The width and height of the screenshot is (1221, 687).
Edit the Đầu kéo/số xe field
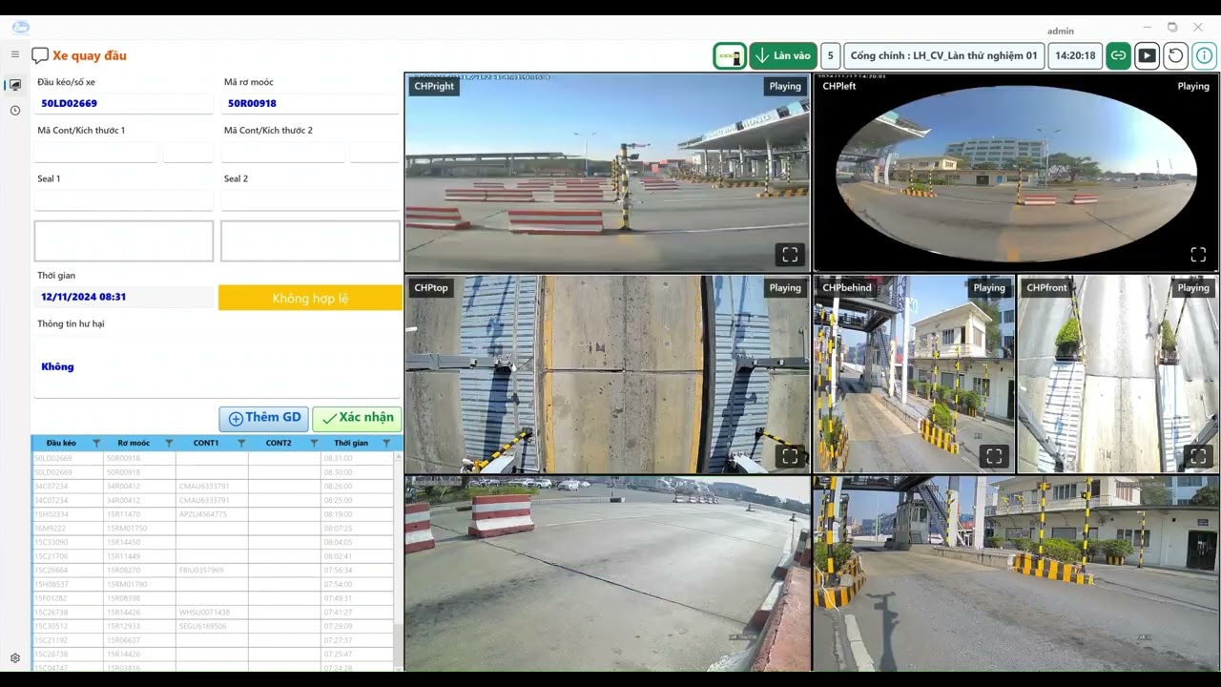tap(124, 103)
